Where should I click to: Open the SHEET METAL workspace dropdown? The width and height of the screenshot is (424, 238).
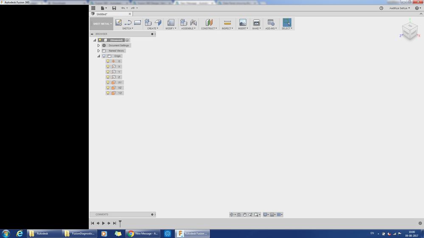102,24
